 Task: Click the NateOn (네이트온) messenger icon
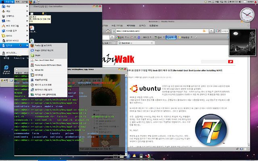point(32,75)
